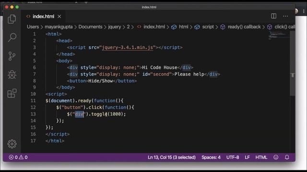Screen dimensions: 307x172
Task: Click the closing </html> tag
Action: (55, 141)
